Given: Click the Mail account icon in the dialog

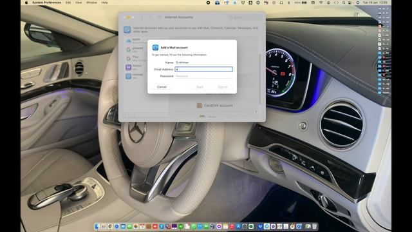Looking at the screenshot, I should click(155, 47).
